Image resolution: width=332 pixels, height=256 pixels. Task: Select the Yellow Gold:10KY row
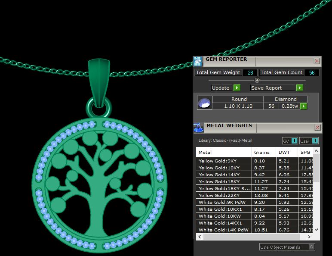(255, 168)
